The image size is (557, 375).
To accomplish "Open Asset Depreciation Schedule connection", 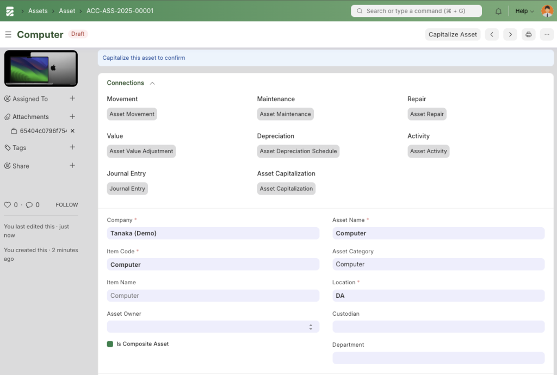I will click(x=298, y=151).
